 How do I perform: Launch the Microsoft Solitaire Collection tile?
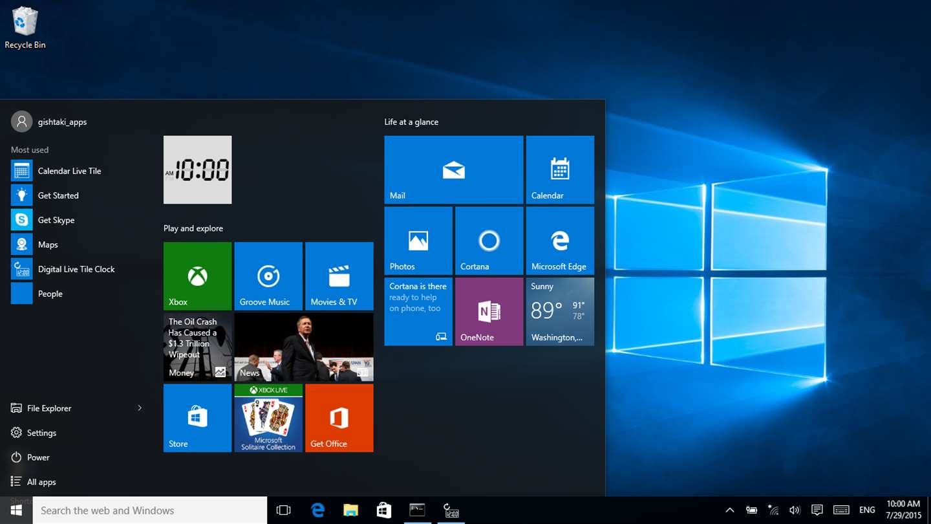coord(268,418)
